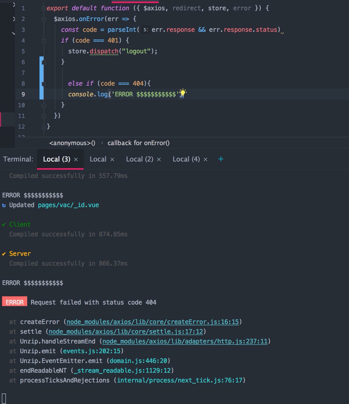Image resolution: width=349 pixels, height=404 pixels.
Task: Open the settle.js:17:12 stack trace link
Action: (126, 332)
